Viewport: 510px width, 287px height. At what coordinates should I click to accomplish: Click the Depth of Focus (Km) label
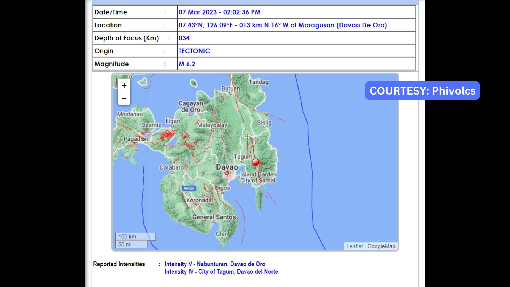[x=127, y=38]
